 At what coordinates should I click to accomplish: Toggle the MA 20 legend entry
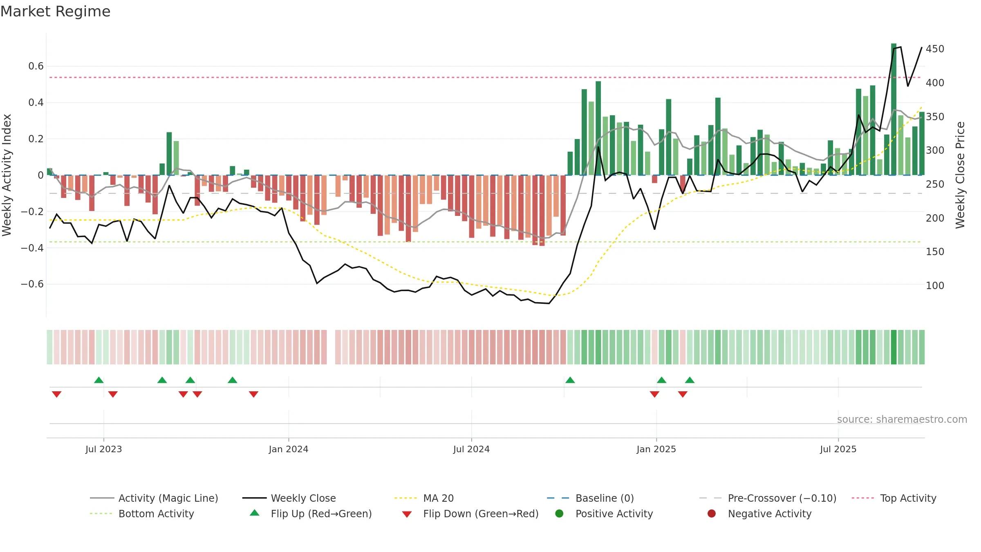point(424,498)
